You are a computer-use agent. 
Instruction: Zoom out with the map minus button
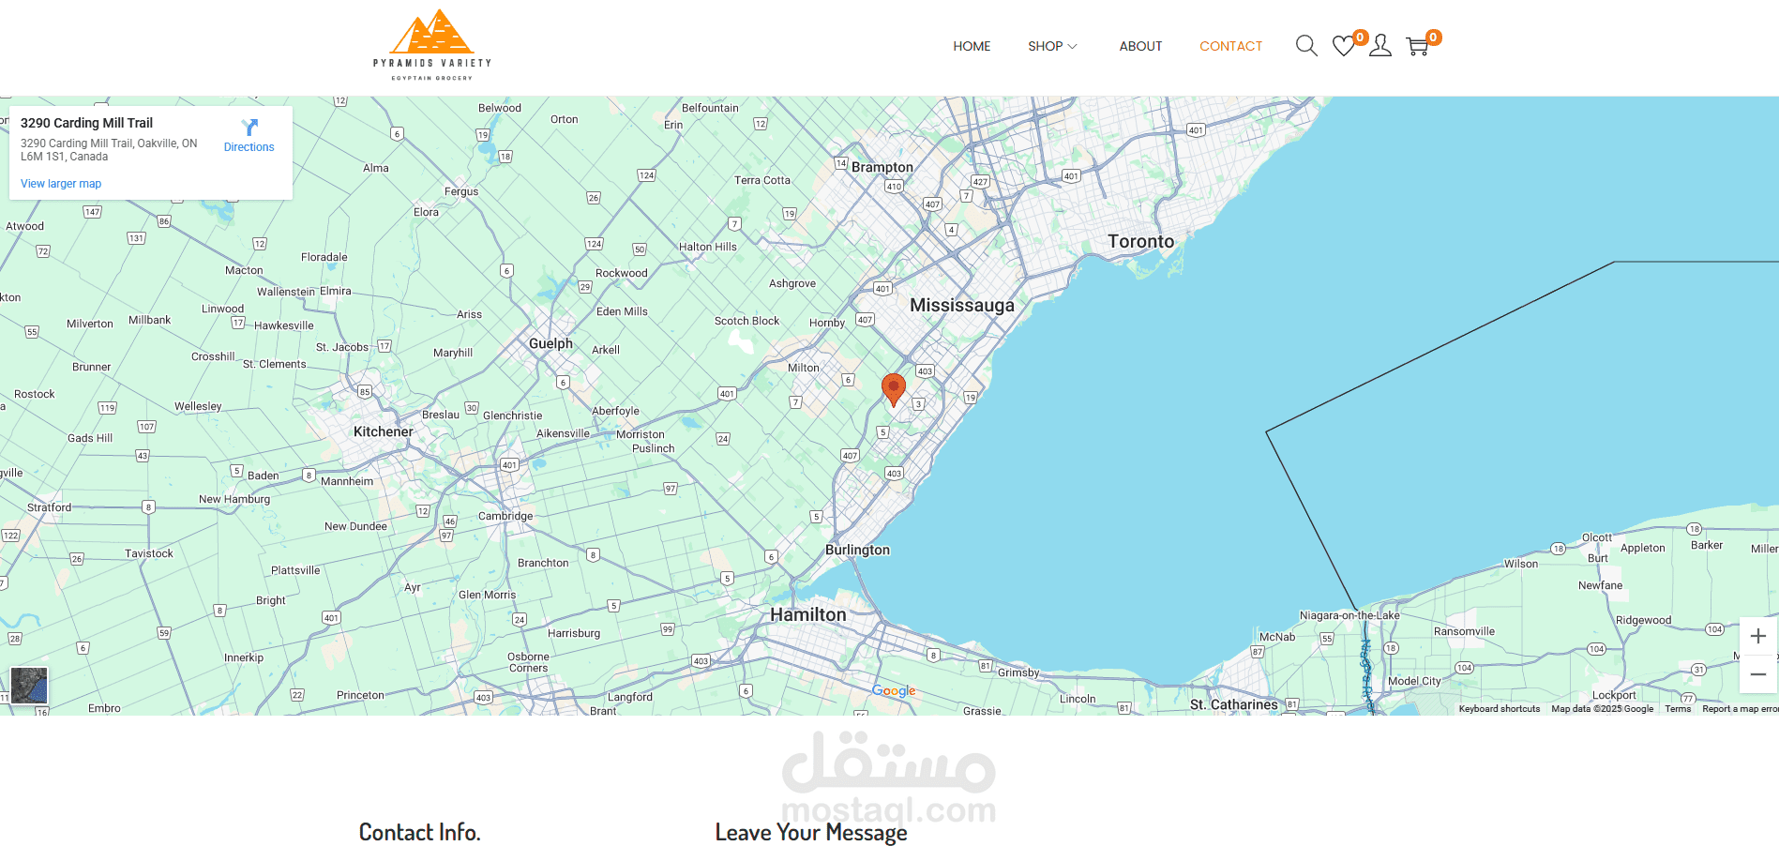[x=1758, y=674]
